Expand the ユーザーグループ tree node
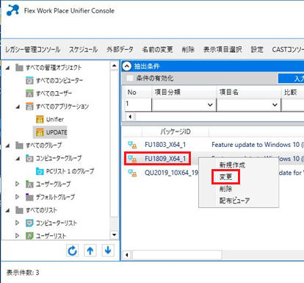Screen dimensions: 304x283 point(17,184)
